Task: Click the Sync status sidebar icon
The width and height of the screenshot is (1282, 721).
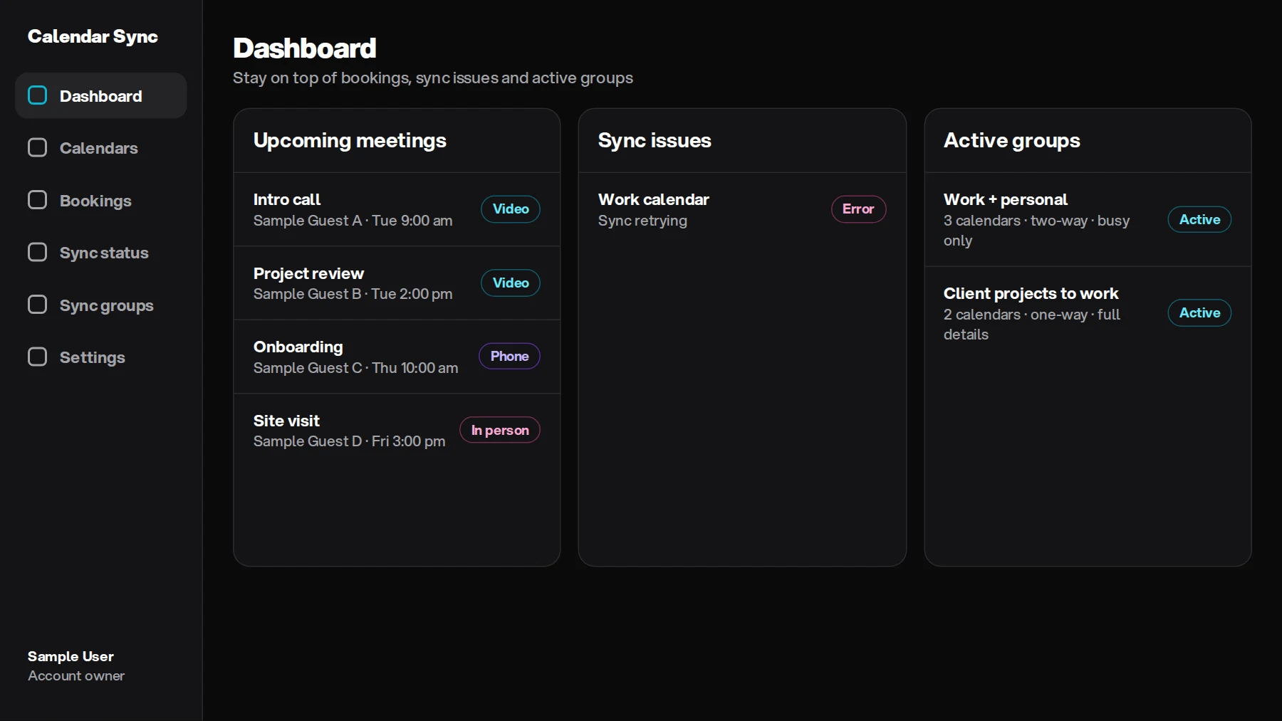Action: tap(37, 252)
